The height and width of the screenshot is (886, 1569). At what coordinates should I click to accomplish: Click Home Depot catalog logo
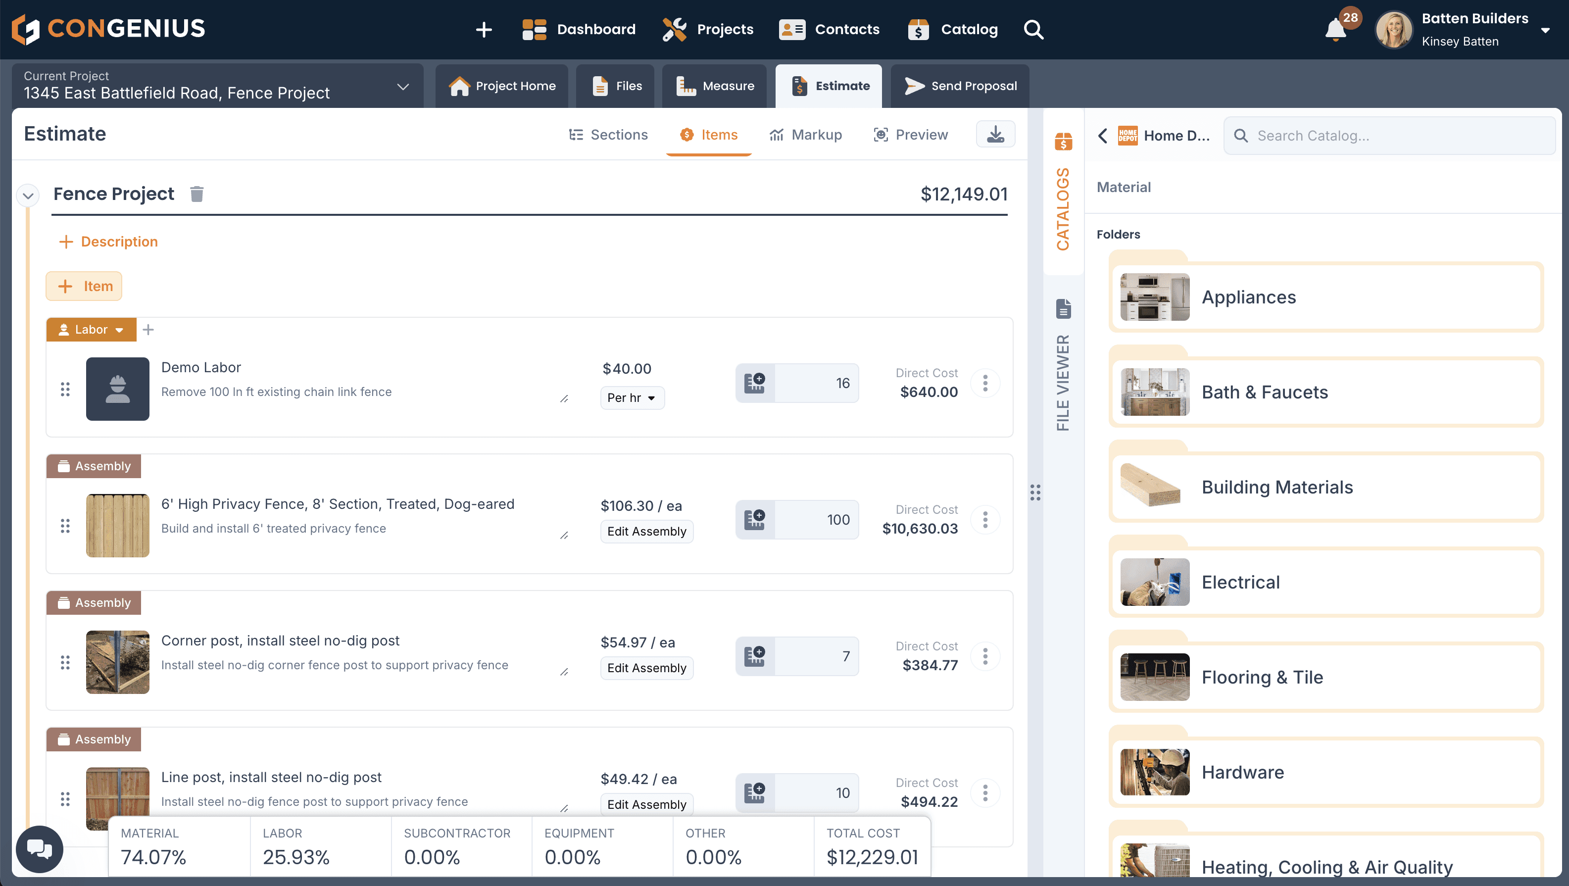pos(1128,135)
